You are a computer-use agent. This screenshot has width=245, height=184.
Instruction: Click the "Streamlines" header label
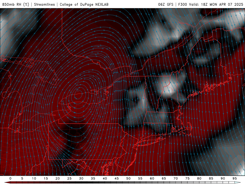tap(44, 4)
